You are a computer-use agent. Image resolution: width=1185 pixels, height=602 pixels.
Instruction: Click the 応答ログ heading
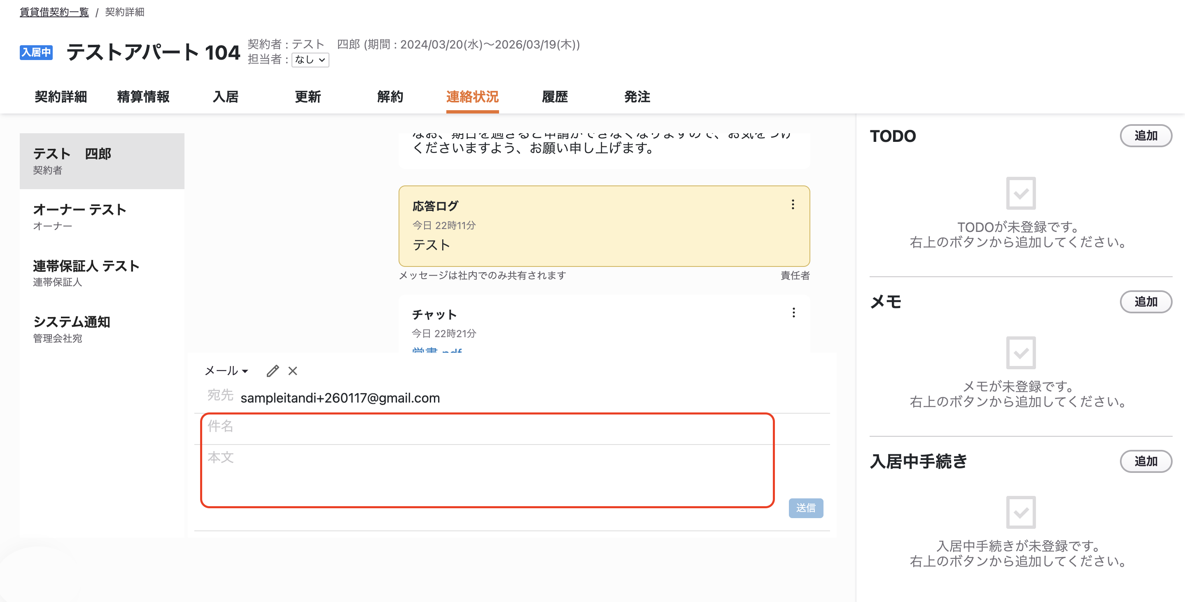point(435,206)
